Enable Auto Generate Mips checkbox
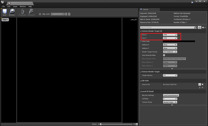This screenshot has width=208, height=126. 164,55
